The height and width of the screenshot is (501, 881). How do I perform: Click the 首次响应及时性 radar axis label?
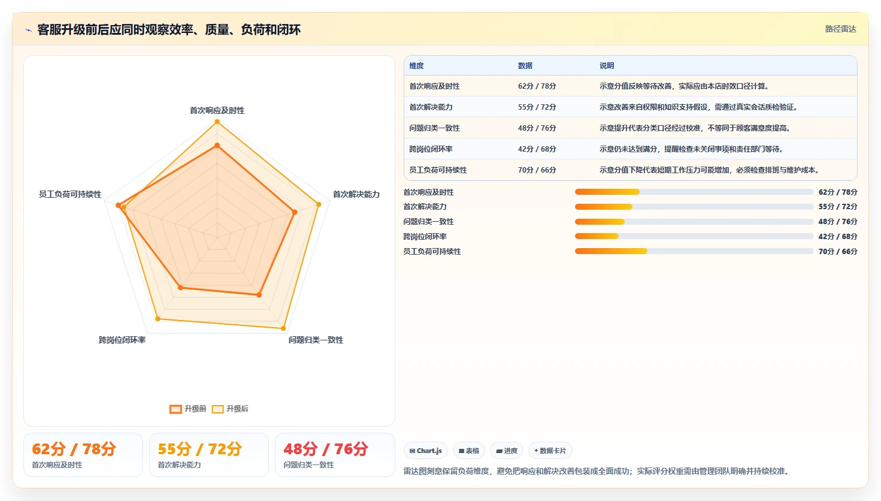point(217,110)
